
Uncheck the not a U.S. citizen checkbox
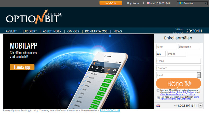158,98
